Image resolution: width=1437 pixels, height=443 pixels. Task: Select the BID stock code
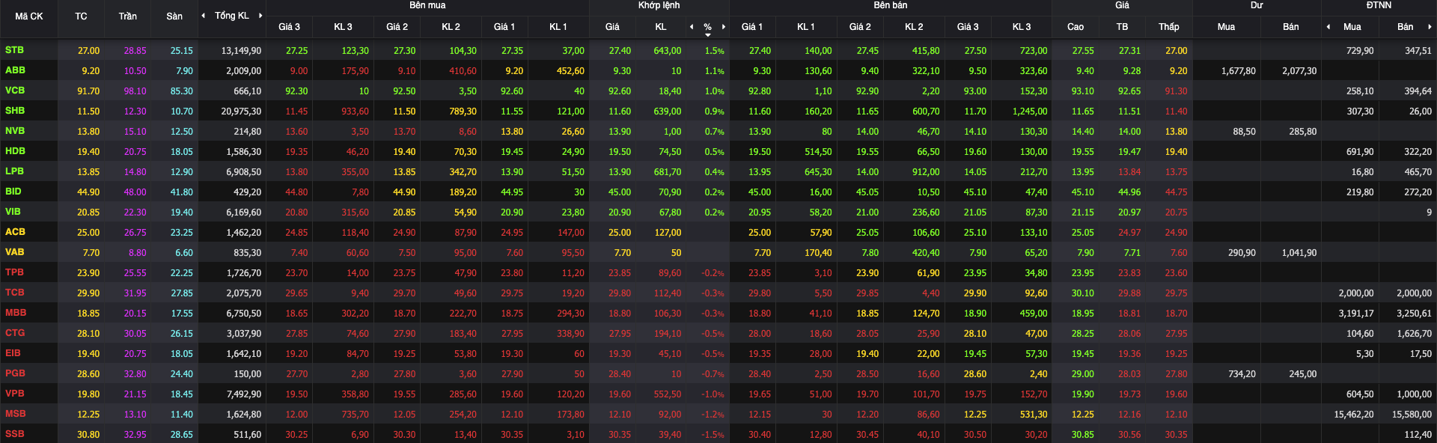point(13,192)
